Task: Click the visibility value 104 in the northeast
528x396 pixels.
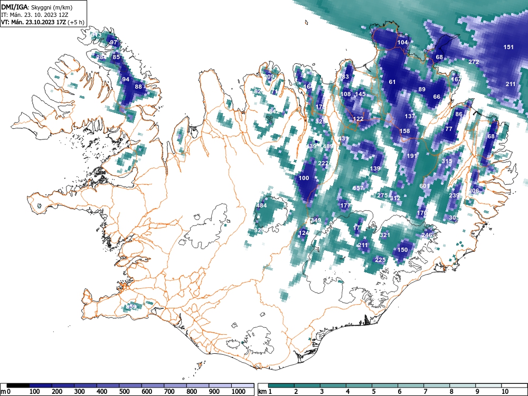Action: (403, 42)
